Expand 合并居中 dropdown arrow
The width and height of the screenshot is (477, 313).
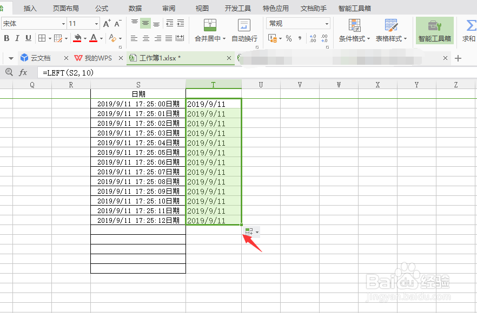[224, 38]
